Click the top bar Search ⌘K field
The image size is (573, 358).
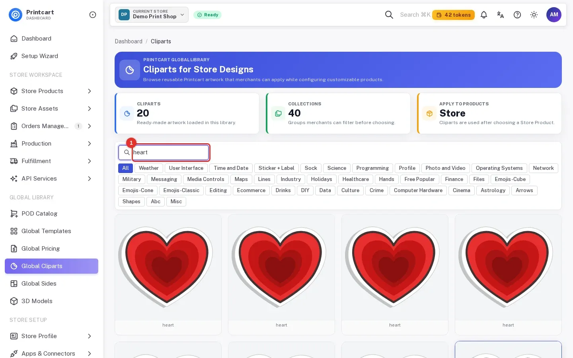pos(415,15)
